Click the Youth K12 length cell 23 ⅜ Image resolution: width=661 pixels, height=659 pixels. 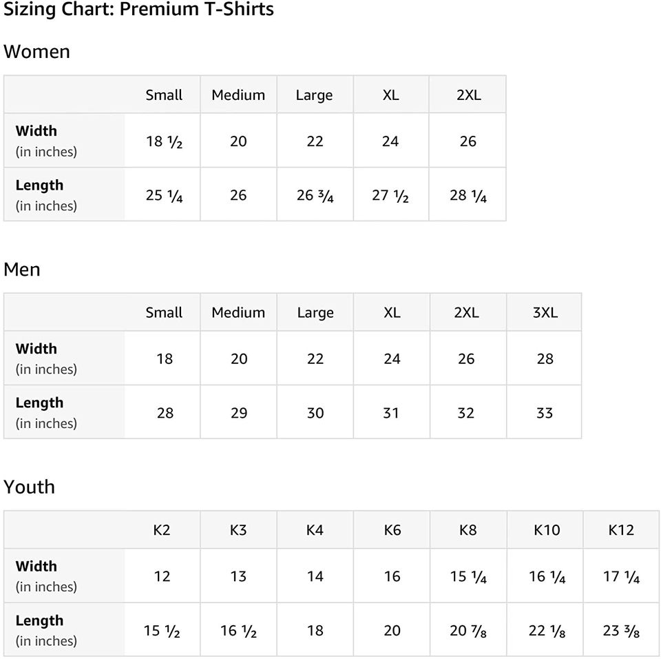point(621,631)
